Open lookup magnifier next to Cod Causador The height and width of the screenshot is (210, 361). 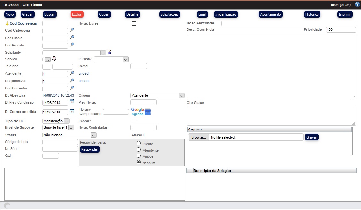(72, 88)
